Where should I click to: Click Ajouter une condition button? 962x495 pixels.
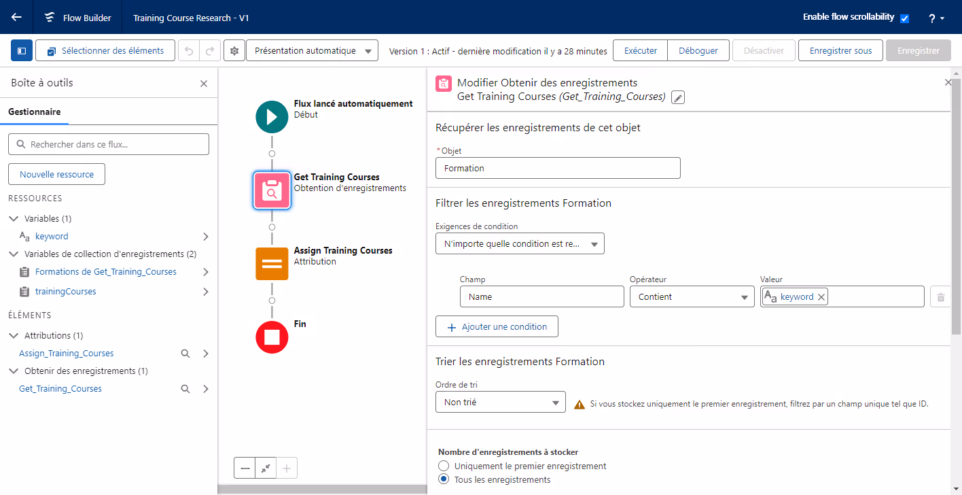coord(497,326)
